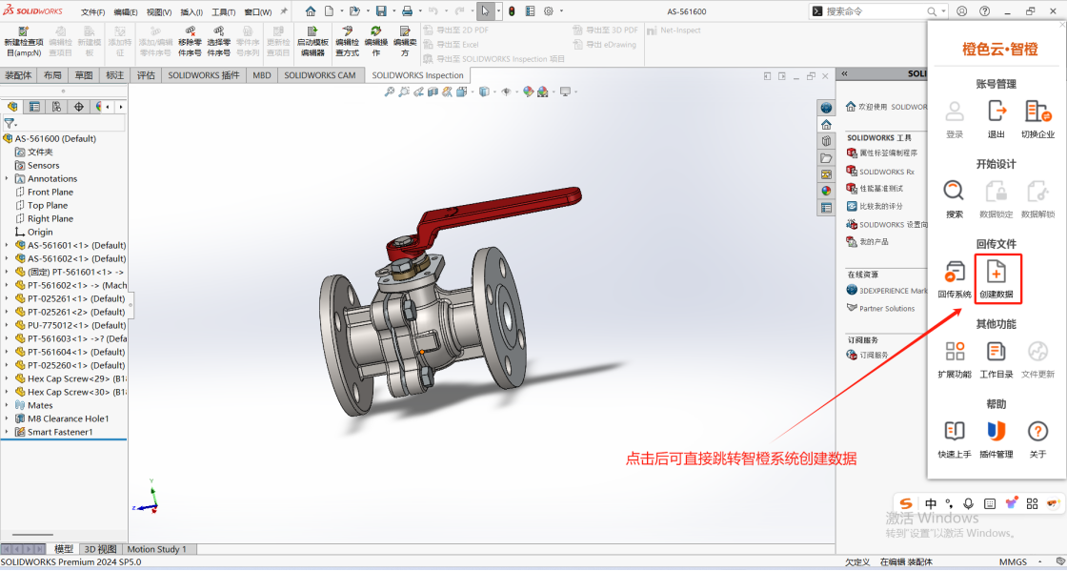Open 插件管理 icon
This screenshot has width=1067, height=571.
tap(997, 438)
